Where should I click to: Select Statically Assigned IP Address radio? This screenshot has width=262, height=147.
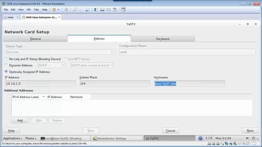click(x=6, y=71)
